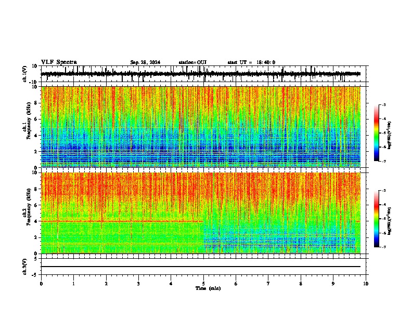
Task: Click Time axis tick label "7"
Action: tap(268, 284)
